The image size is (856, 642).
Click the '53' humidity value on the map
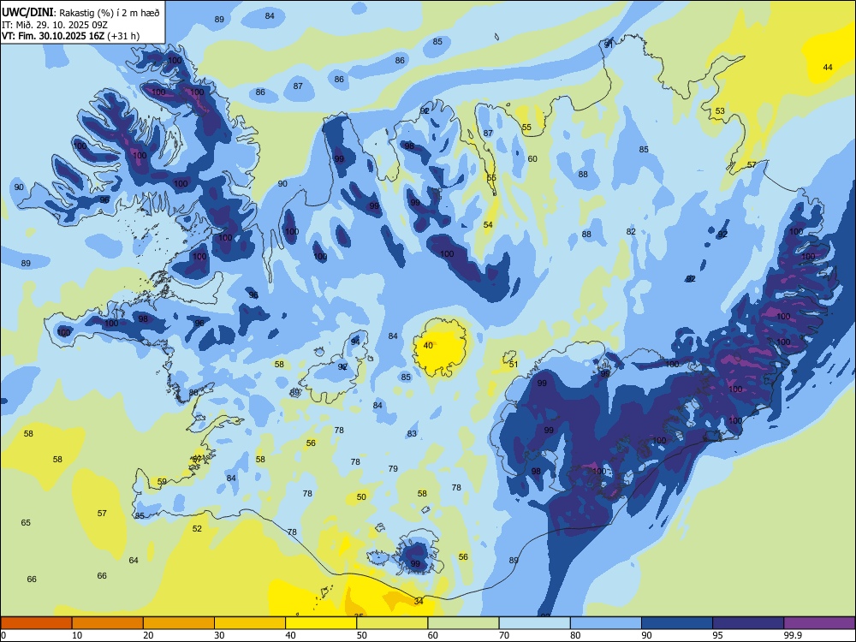(x=720, y=110)
